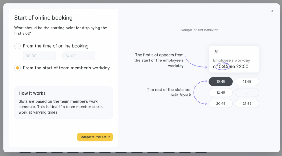The height and width of the screenshot is (156, 282).
Task: Click the "Example of slot behavior" label
Action: click(199, 30)
